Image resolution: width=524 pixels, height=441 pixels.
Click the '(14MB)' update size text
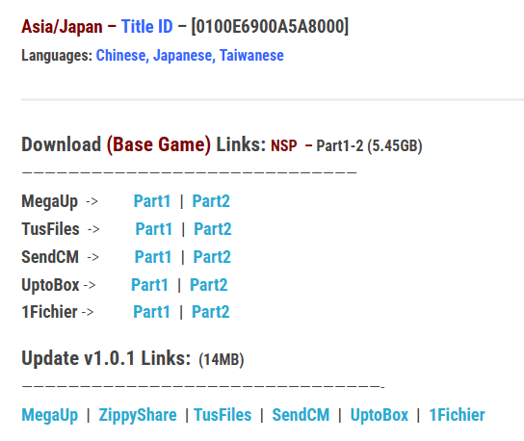[x=222, y=359]
